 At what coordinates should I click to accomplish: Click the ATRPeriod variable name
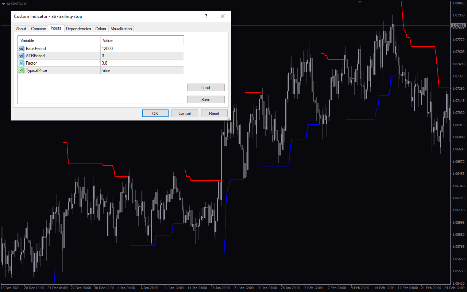click(x=35, y=56)
